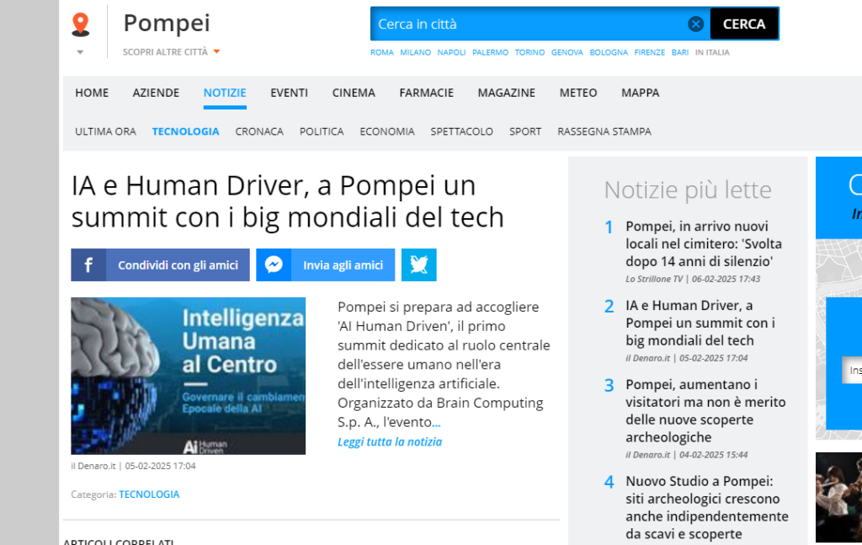This screenshot has width=862, height=545.
Task: Open top-read story about cemetery premises
Action: (x=703, y=243)
